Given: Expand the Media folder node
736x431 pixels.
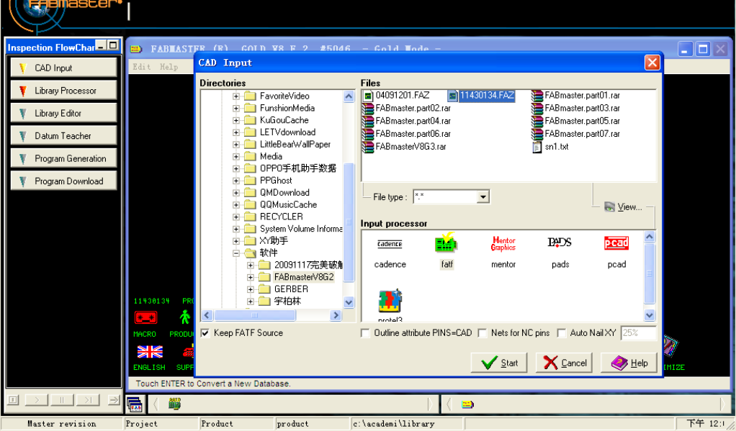Looking at the screenshot, I should click(x=236, y=157).
